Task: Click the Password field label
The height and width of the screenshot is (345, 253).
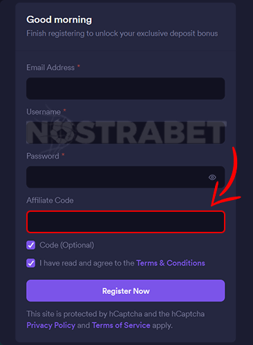Action: point(43,156)
